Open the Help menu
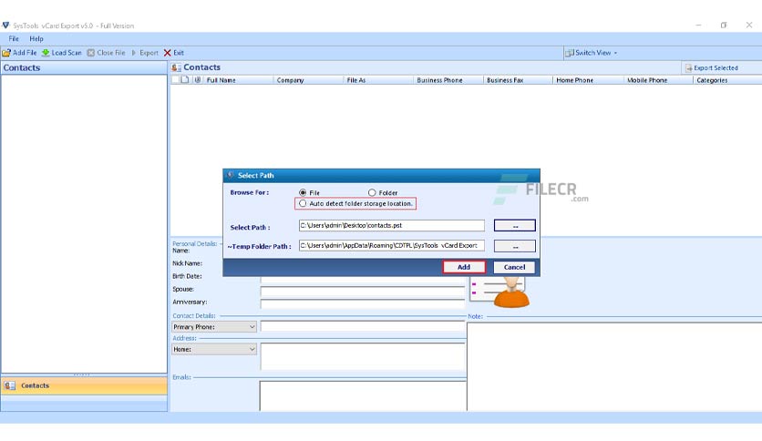Viewport: 762px width, 441px height. tap(36, 39)
